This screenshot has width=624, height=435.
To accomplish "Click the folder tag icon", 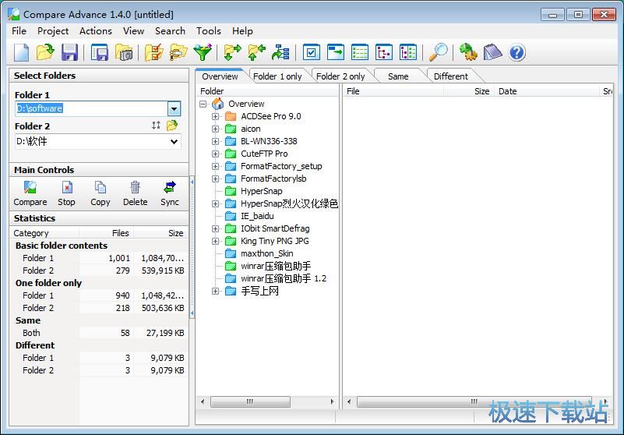I will [178, 52].
